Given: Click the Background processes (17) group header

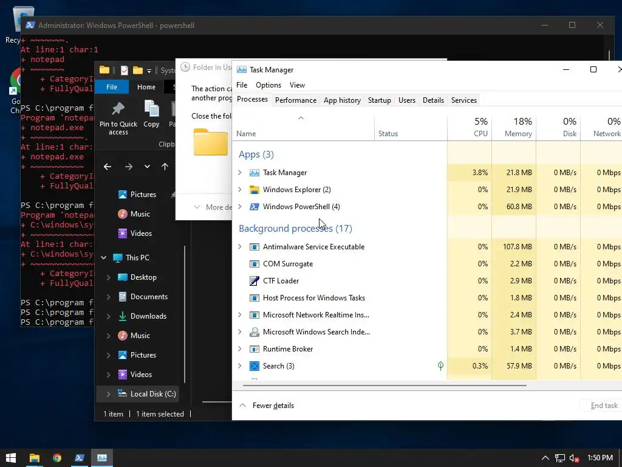Looking at the screenshot, I should coord(296,229).
